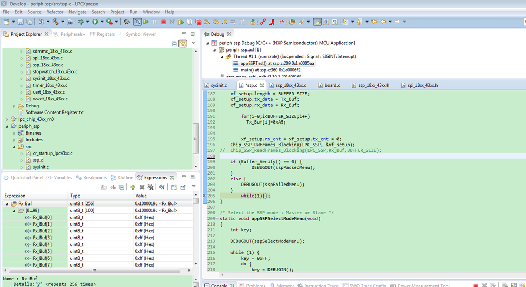Image resolution: width=526 pixels, height=287 pixels.
Task: Switch to the board.c editor tab
Action: click(x=332, y=85)
